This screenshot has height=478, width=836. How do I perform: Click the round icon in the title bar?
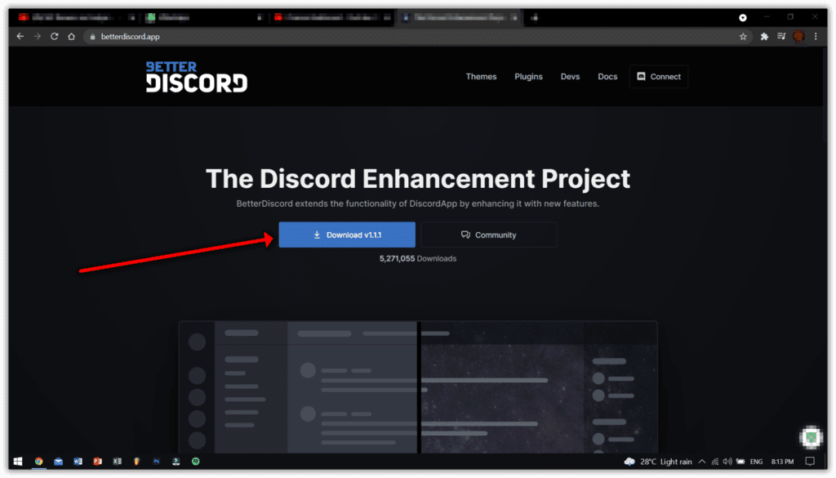pos(743,18)
